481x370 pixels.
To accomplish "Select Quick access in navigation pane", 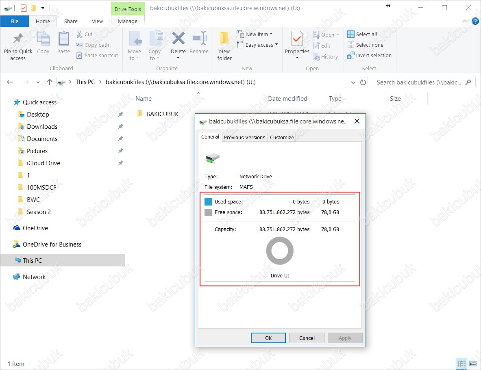I will [39, 102].
